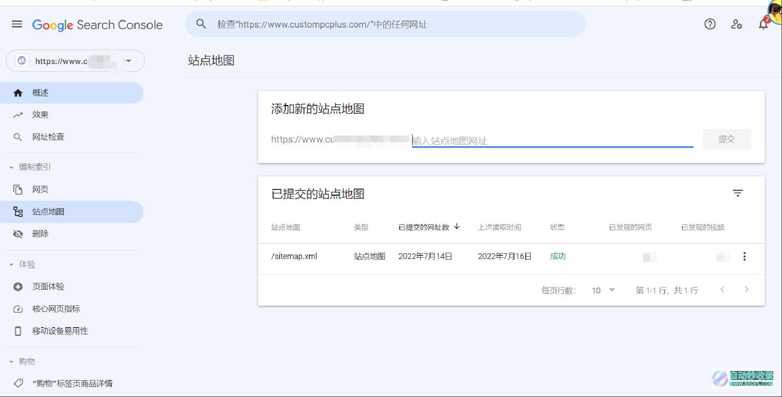Screen dimensions: 782x397
Task: Click the 站点地图 column header
Action: [x=285, y=227]
